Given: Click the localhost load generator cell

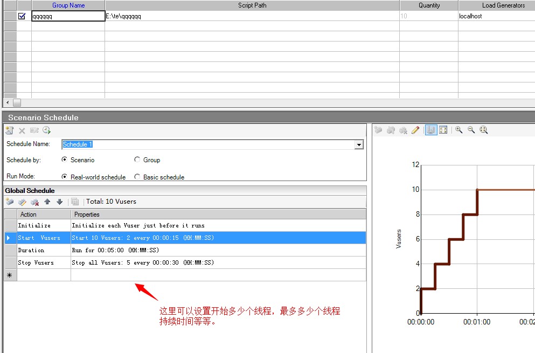Looking at the screenshot, I should (497, 16).
